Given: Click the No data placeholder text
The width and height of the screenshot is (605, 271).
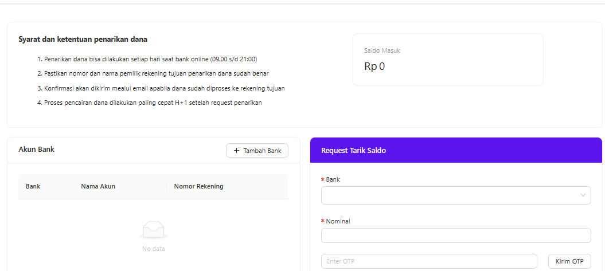Looking at the screenshot, I should (153, 249).
